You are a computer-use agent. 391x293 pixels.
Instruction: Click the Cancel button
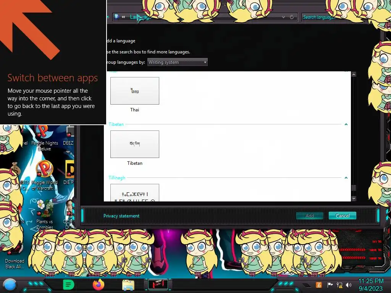(342, 216)
